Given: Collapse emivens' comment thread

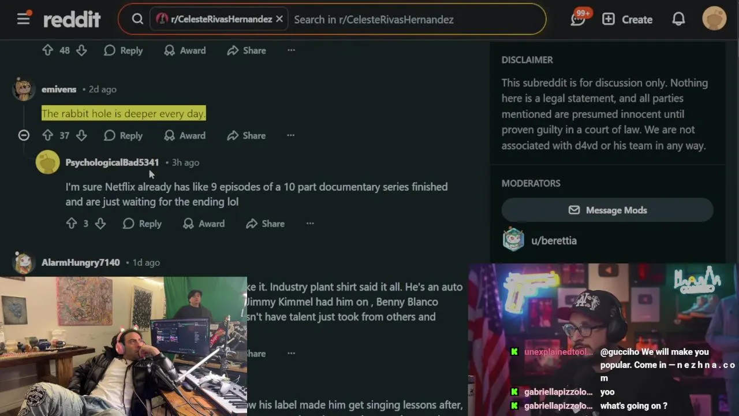Looking at the screenshot, I should coord(24,135).
